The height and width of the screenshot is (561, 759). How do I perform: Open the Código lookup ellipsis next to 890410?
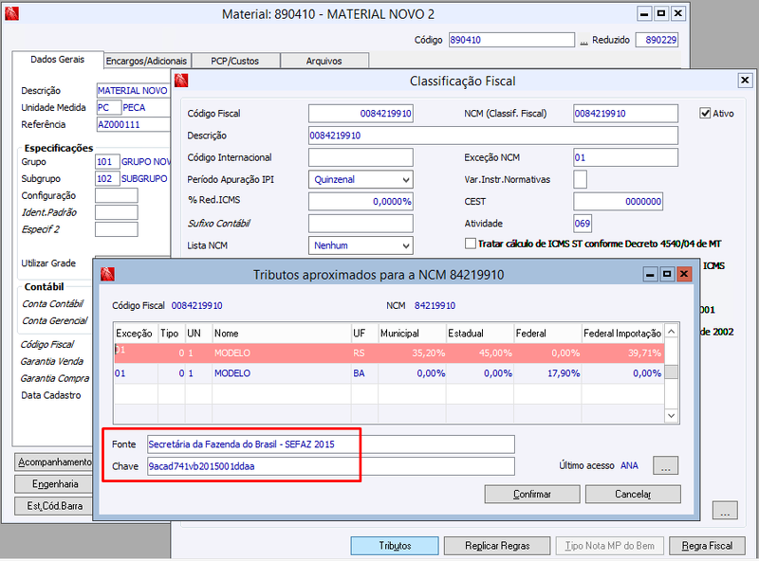point(583,40)
